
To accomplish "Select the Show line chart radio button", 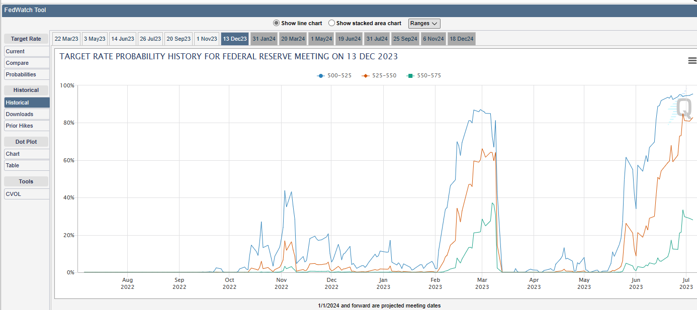I will [276, 23].
